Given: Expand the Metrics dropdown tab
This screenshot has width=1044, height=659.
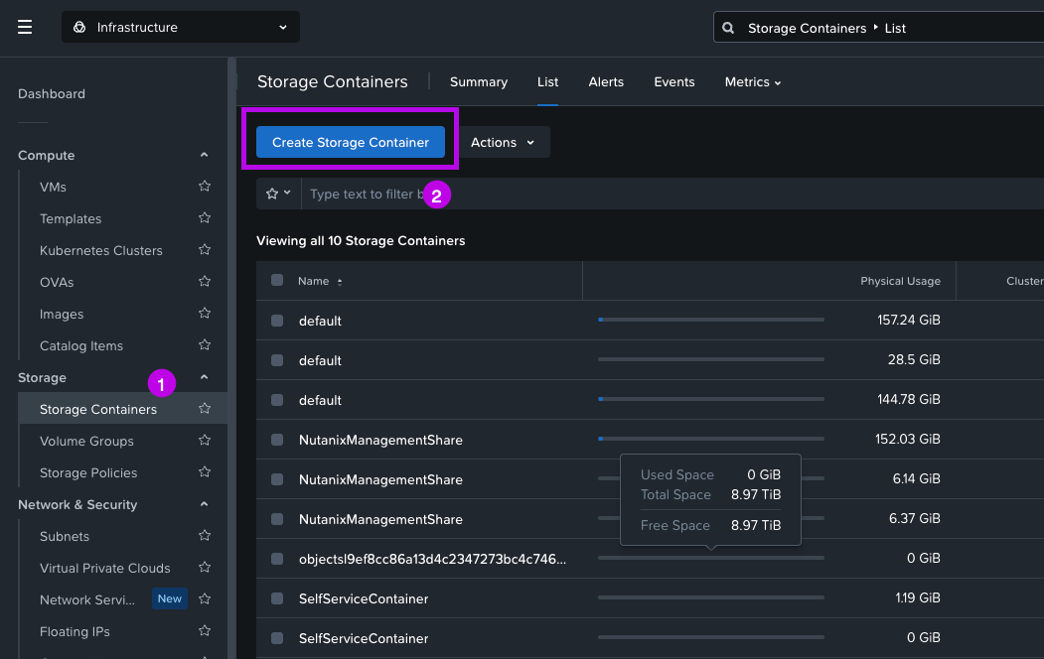Looking at the screenshot, I should coord(752,81).
